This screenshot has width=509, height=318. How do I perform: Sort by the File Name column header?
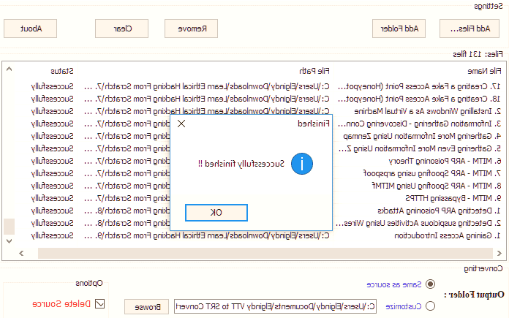click(x=483, y=71)
